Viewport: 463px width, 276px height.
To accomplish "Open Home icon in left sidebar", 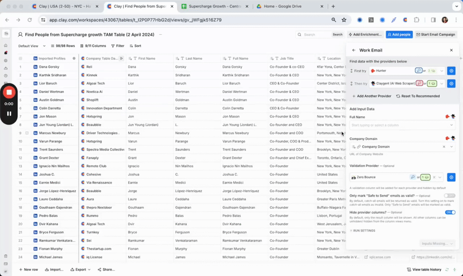I will [6, 46].
